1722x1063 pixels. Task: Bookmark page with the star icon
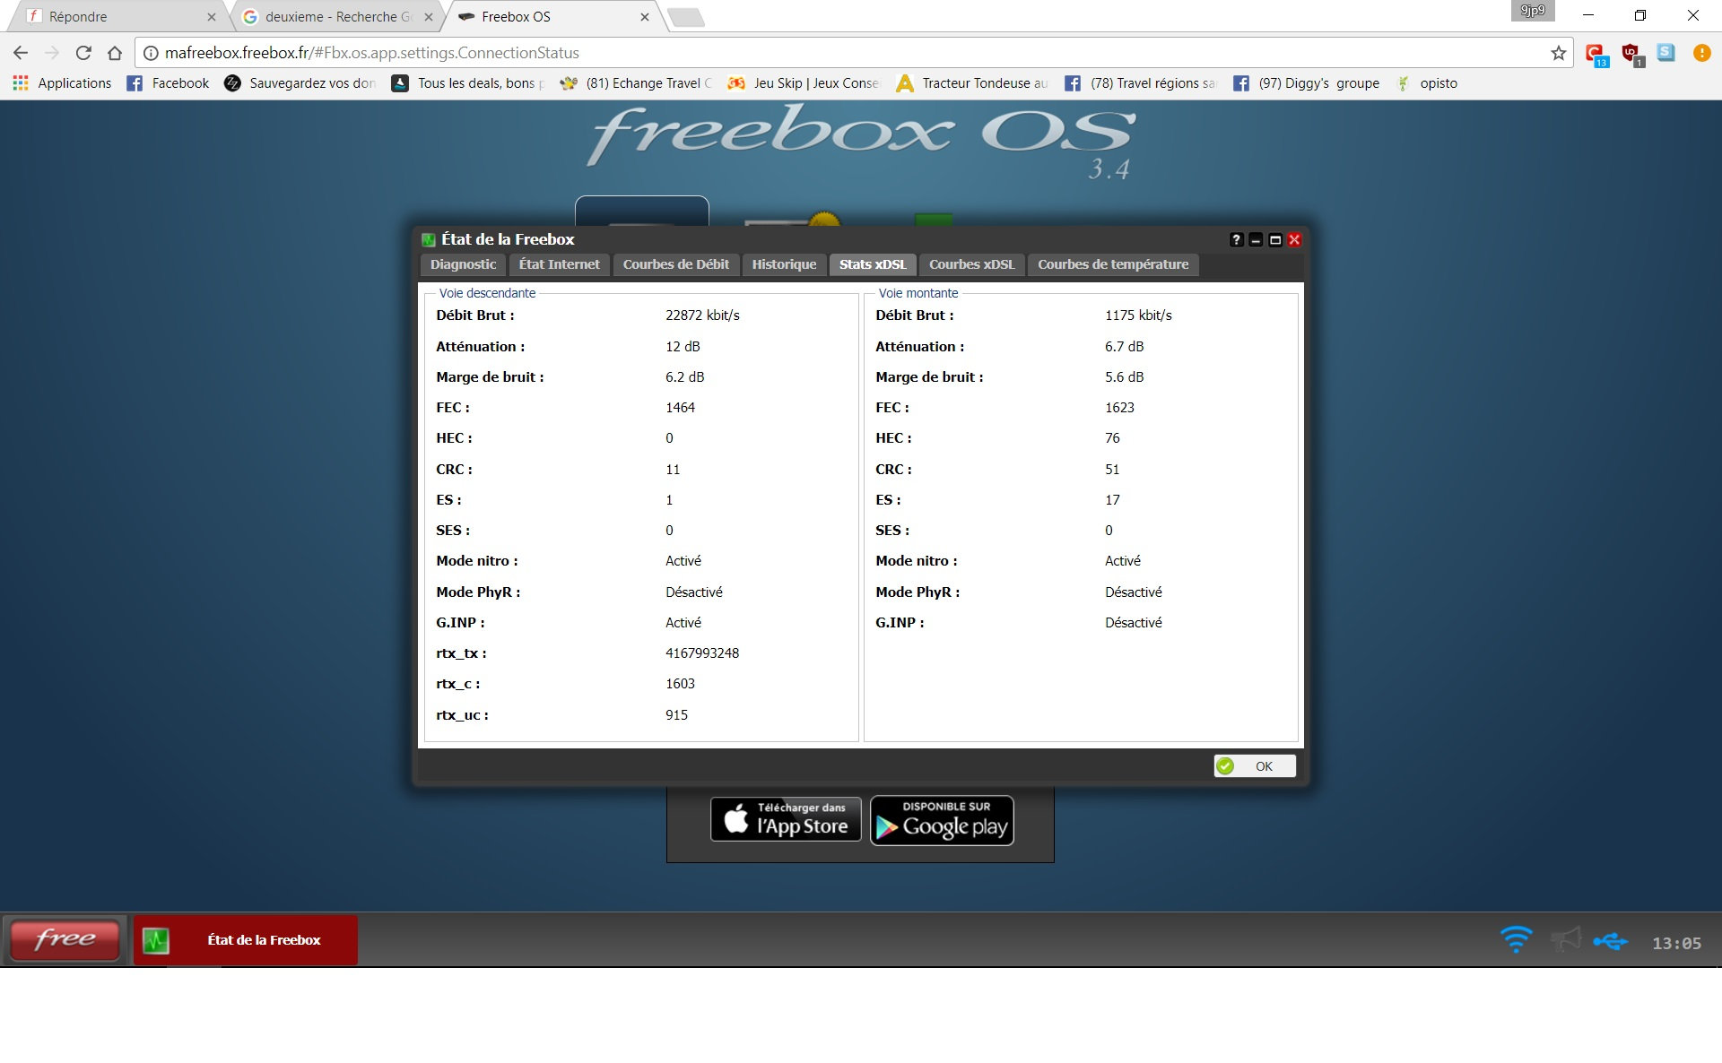click(x=1559, y=53)
